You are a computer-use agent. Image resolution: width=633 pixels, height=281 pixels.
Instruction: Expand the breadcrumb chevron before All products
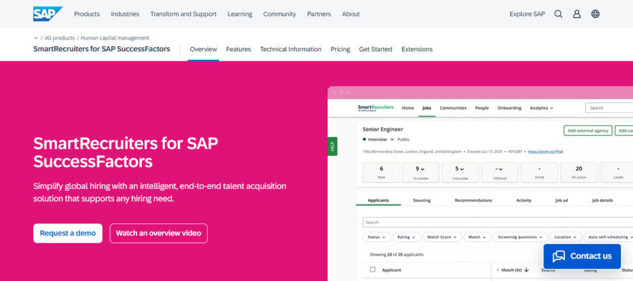pos(36,38)
